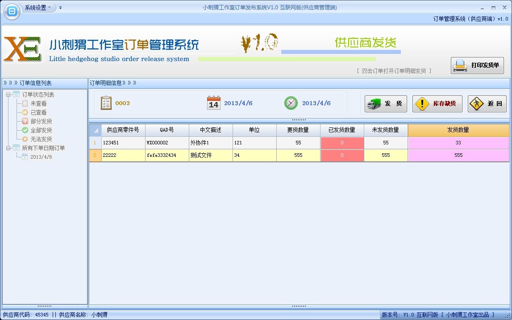Select the 无法发货 status item
Screen dimensions: 512x320
(41, 139)
